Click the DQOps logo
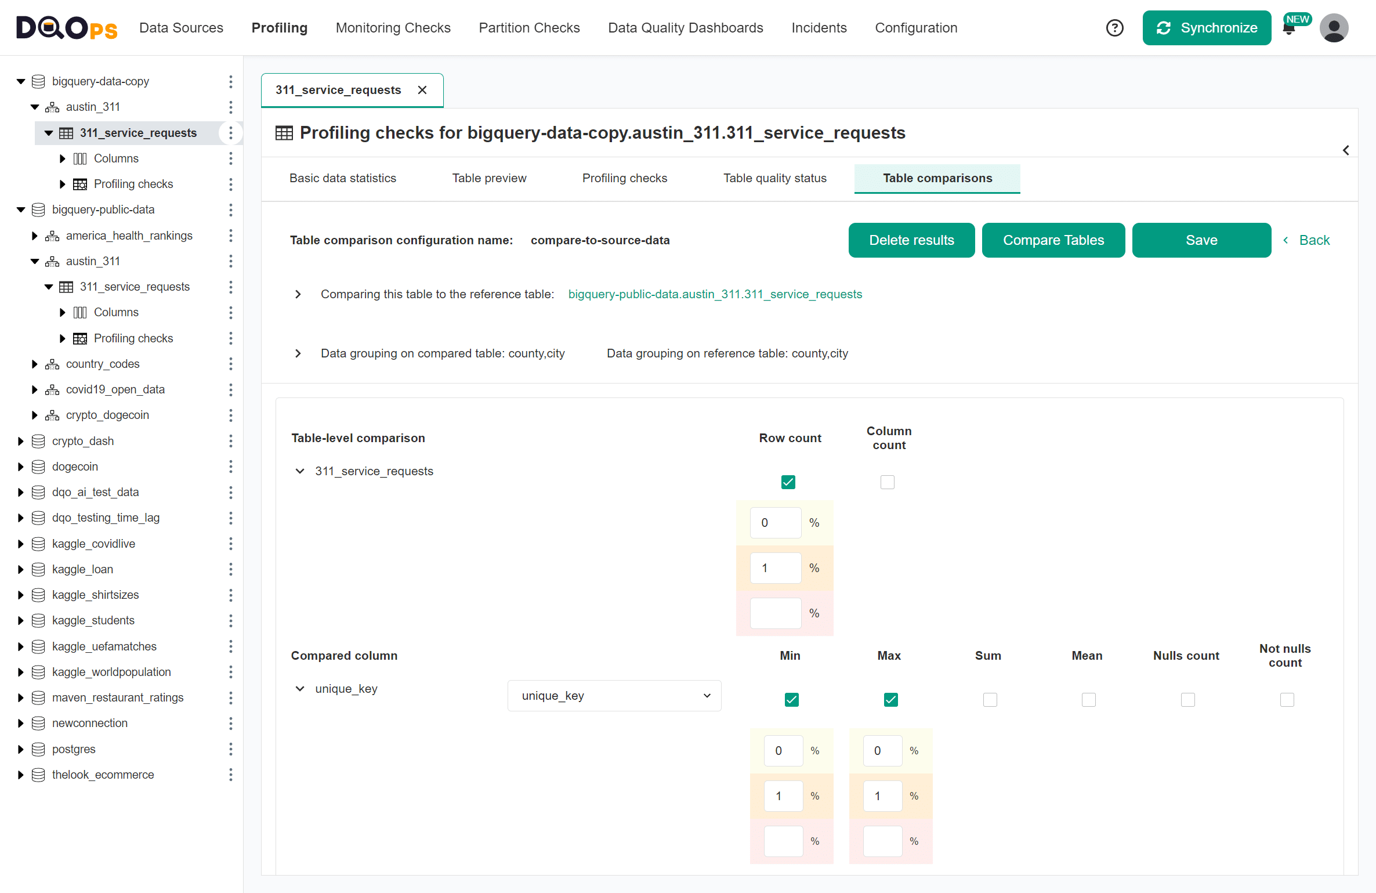The height and width of the screenshot is (893, 1376). click(x=67, y=28)
